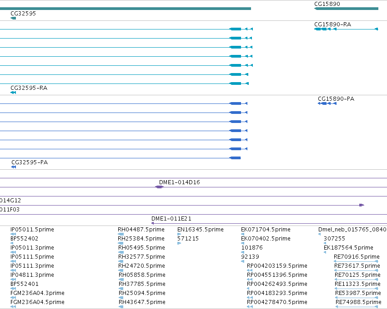
Task: Select RE11323.5prime EST label
Action: [x=357, y=284]
